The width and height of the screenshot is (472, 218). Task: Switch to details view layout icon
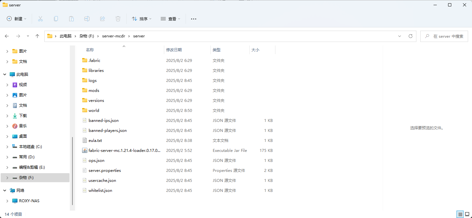[459, 214]
